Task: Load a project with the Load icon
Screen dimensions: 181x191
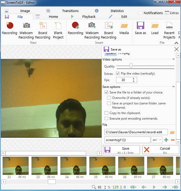Action: tap(155, 28)
